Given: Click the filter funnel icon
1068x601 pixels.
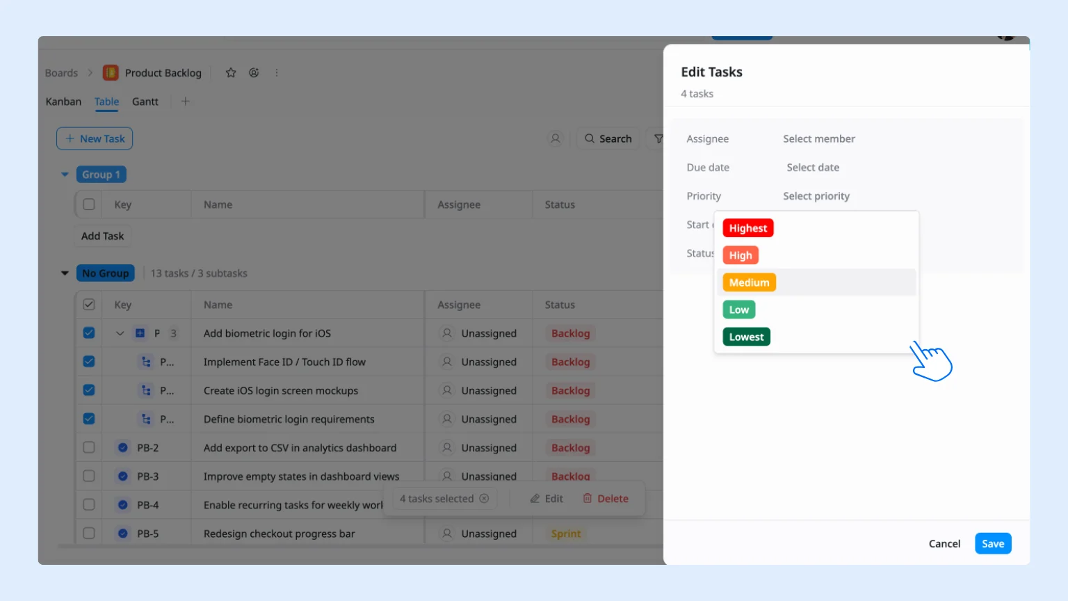Looking at the screenshot, I should (658, 138).
